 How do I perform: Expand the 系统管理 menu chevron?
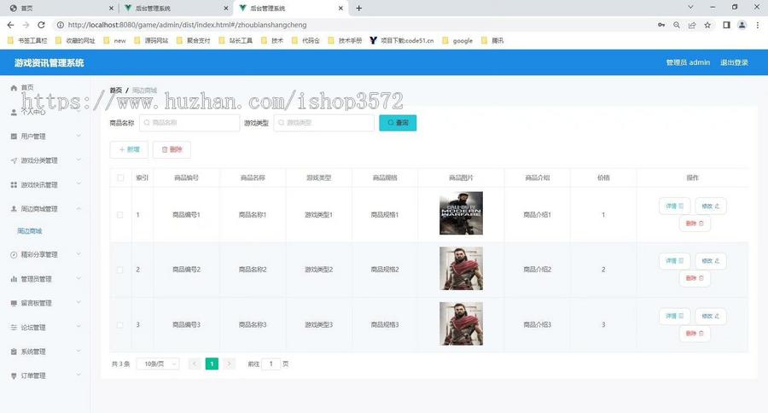79,352
